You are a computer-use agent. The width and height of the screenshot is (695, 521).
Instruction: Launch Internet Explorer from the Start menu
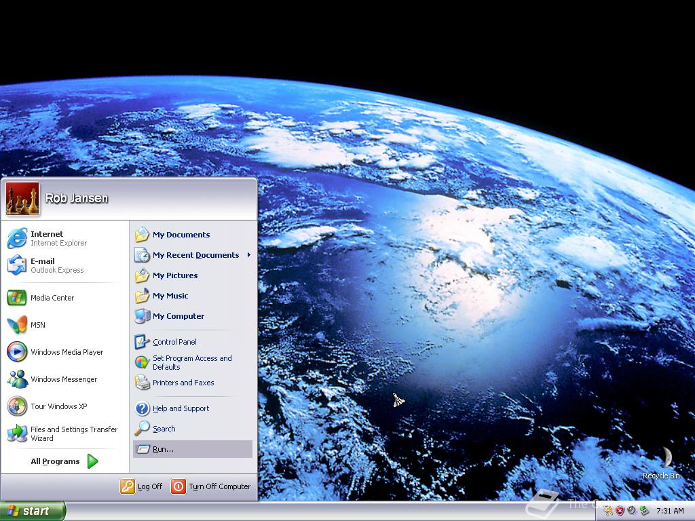64,238
